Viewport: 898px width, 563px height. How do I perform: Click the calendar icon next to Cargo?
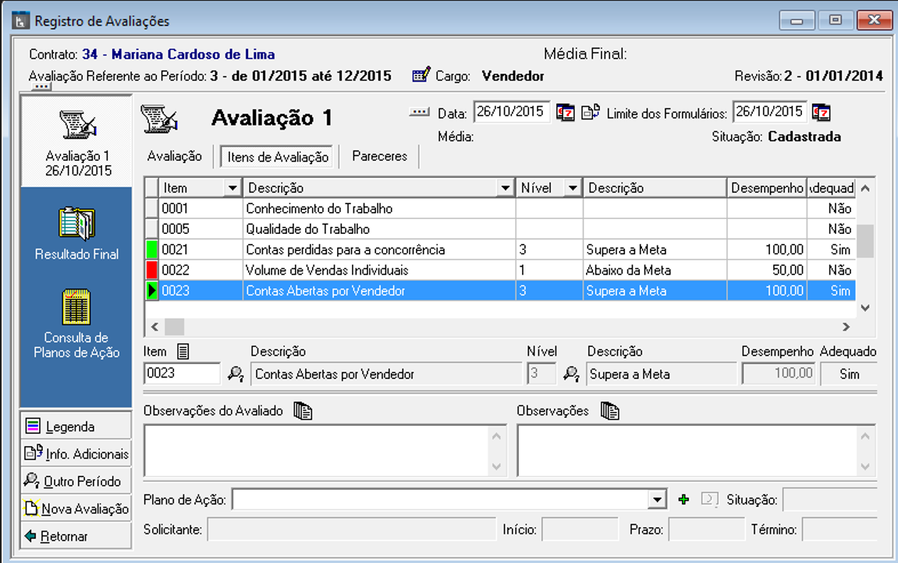click(x=421, y=76)
